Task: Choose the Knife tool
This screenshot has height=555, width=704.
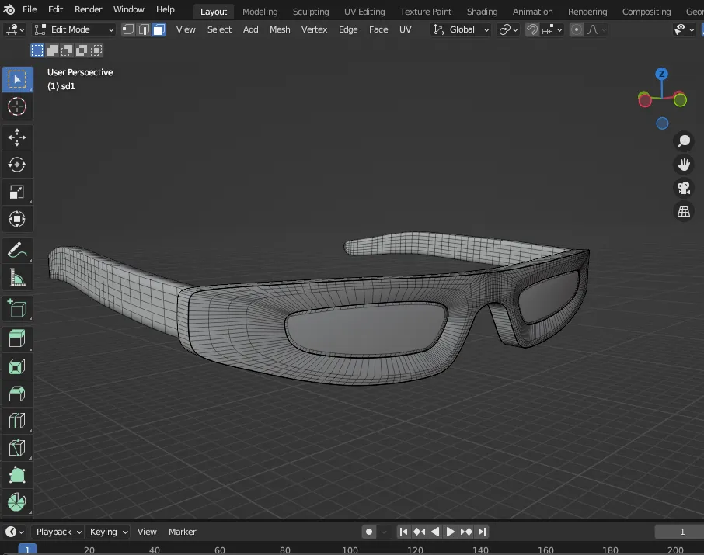Action: pyautogui.click(x=17, y=448)
